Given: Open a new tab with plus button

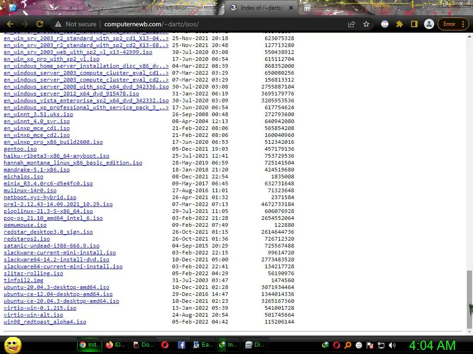Looking at the screenshot, I should click(x=382, y=8).
